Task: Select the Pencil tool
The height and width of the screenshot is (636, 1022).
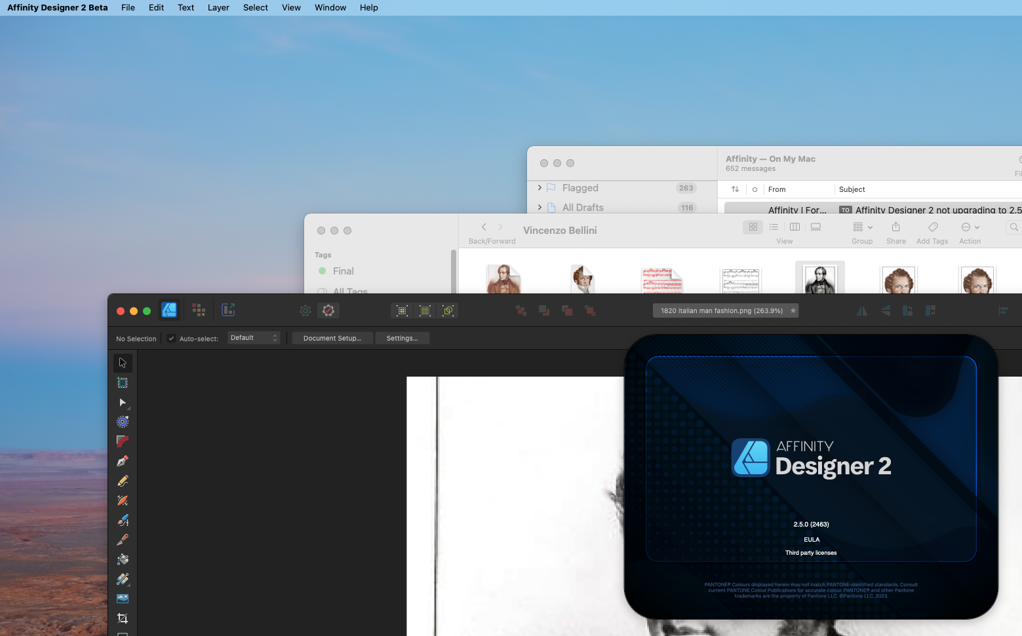Action: [x=122, y=480]
